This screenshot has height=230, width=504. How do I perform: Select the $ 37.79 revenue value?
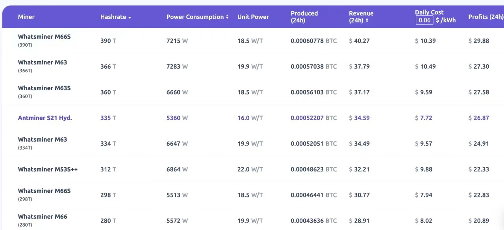click(359, 67)
